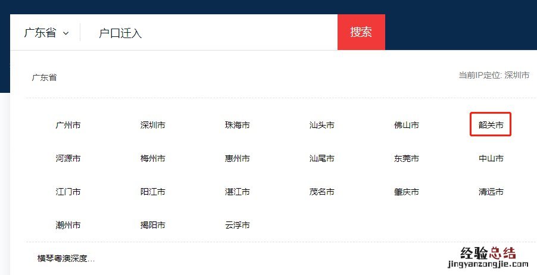Pick 惠州市 city
This screenshot has height=275, width=537.
(238, 158)
